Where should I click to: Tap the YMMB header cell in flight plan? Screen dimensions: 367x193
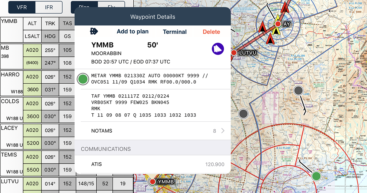click(12, 30)
